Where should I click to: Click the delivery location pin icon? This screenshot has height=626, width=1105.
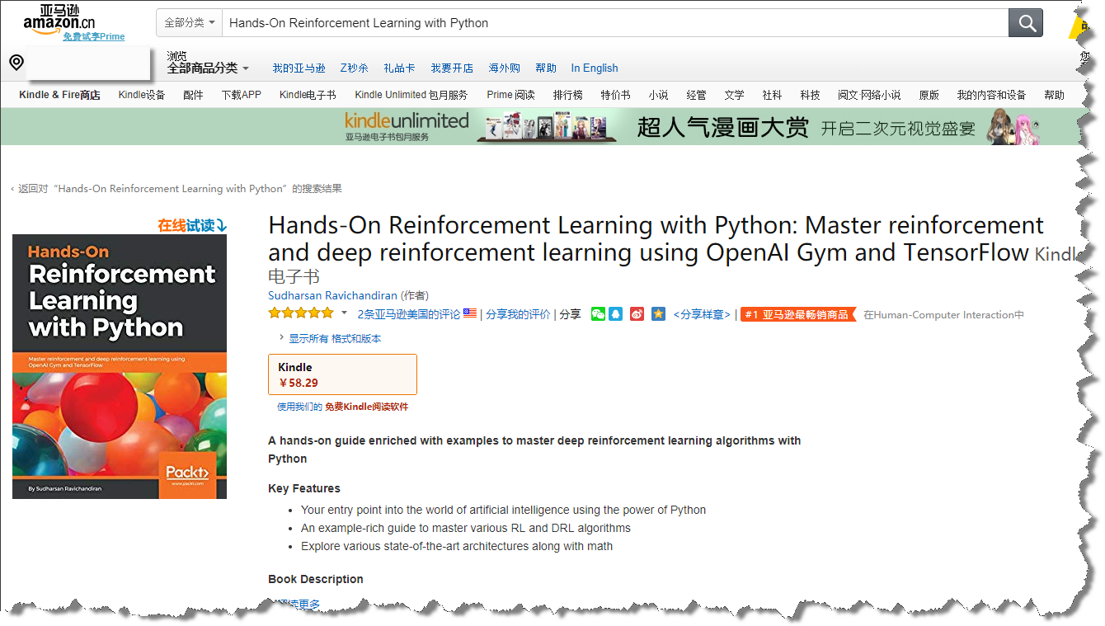point(16,63)
